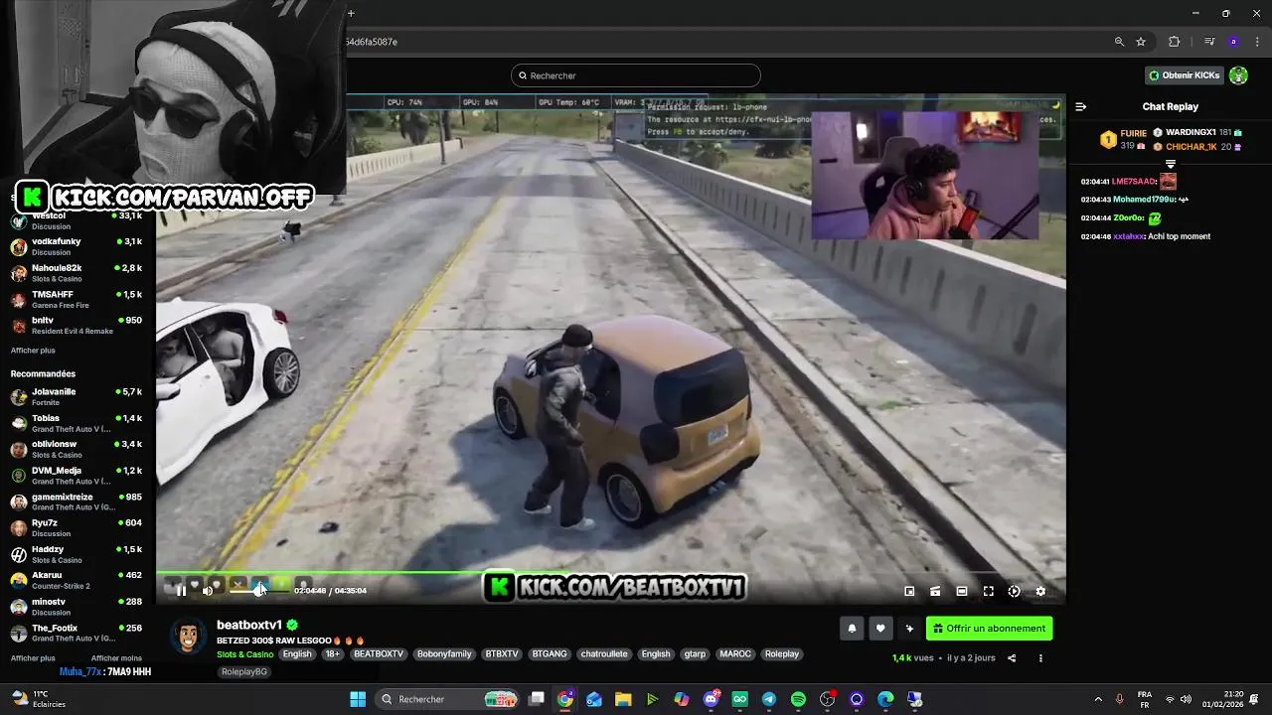This screenshot has height=715, width=1272.
Task: Open DVM_Medja recommended channel
Action: coord(78,476)
